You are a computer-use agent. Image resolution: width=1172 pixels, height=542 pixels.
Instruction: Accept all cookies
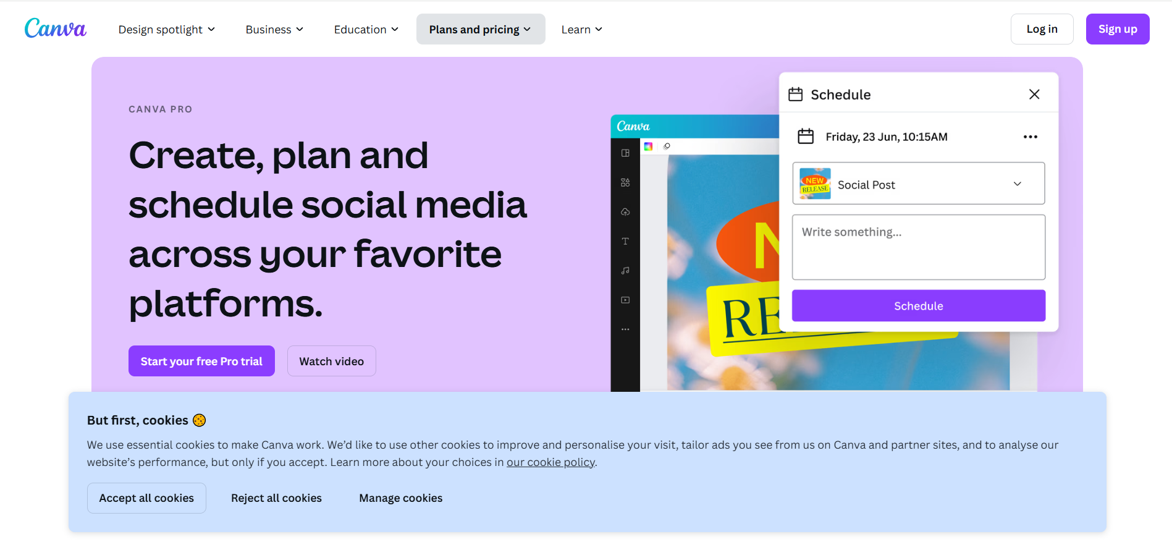point(146,498)
